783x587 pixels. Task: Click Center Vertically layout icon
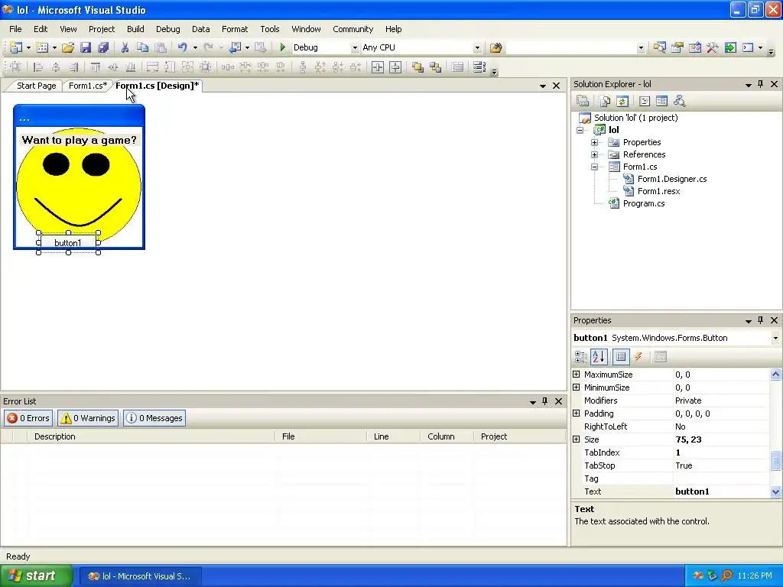[x=395, y=67]
